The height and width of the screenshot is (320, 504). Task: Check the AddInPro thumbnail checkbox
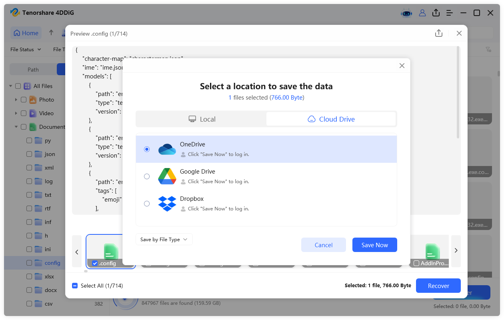point(416,263)
